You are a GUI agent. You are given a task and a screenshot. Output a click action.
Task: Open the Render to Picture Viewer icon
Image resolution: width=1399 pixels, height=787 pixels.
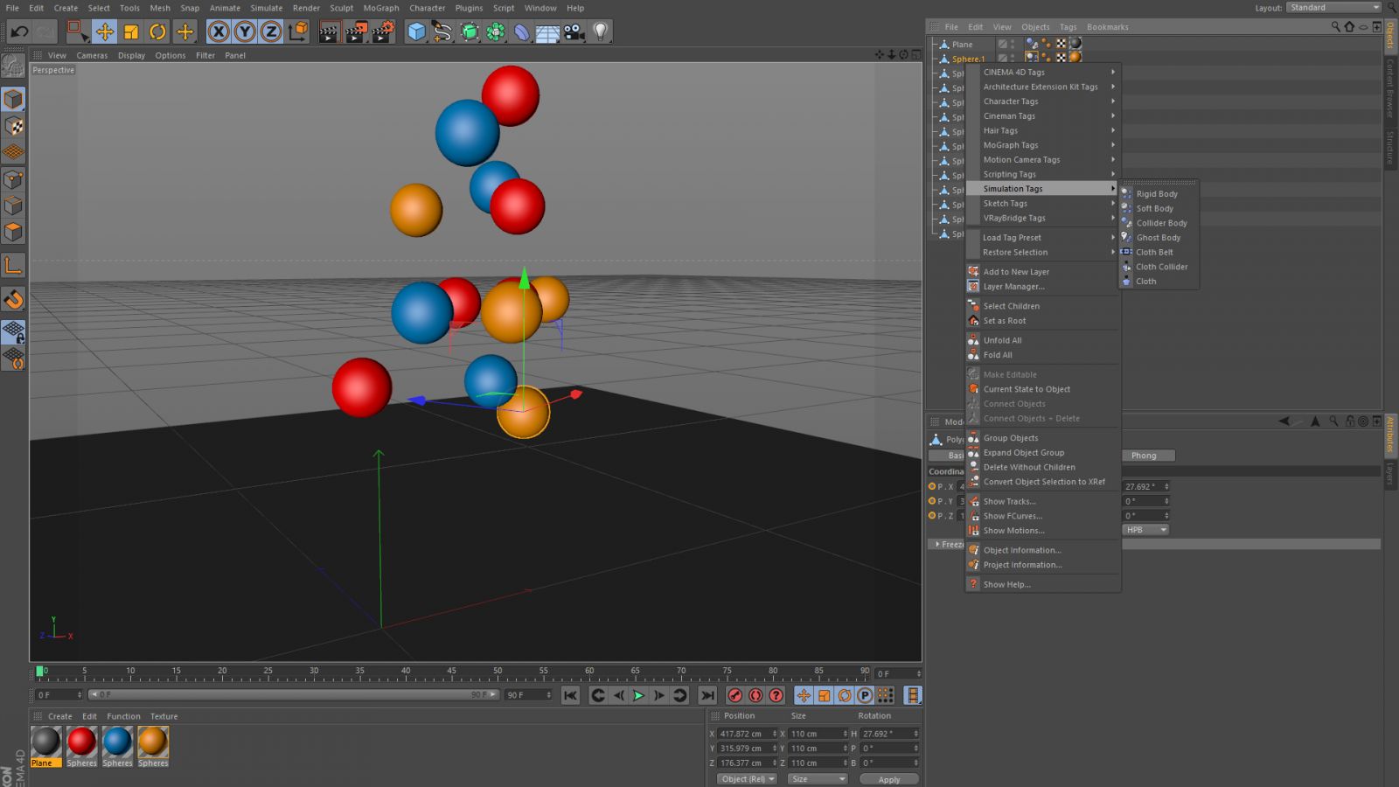[356, 32]
